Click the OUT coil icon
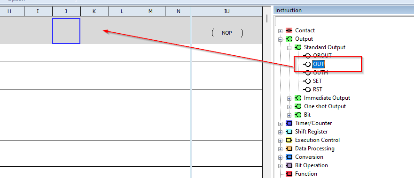 pos(307,64)
